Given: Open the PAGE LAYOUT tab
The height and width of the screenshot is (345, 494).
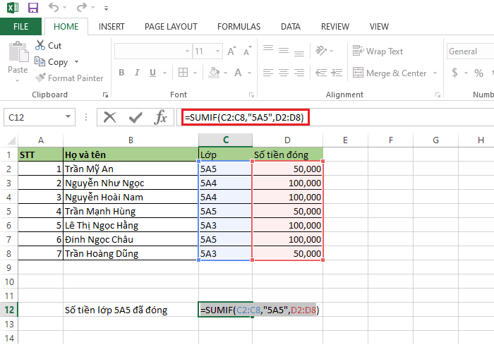Looking at the screenshot, I should tap(171, 27).
